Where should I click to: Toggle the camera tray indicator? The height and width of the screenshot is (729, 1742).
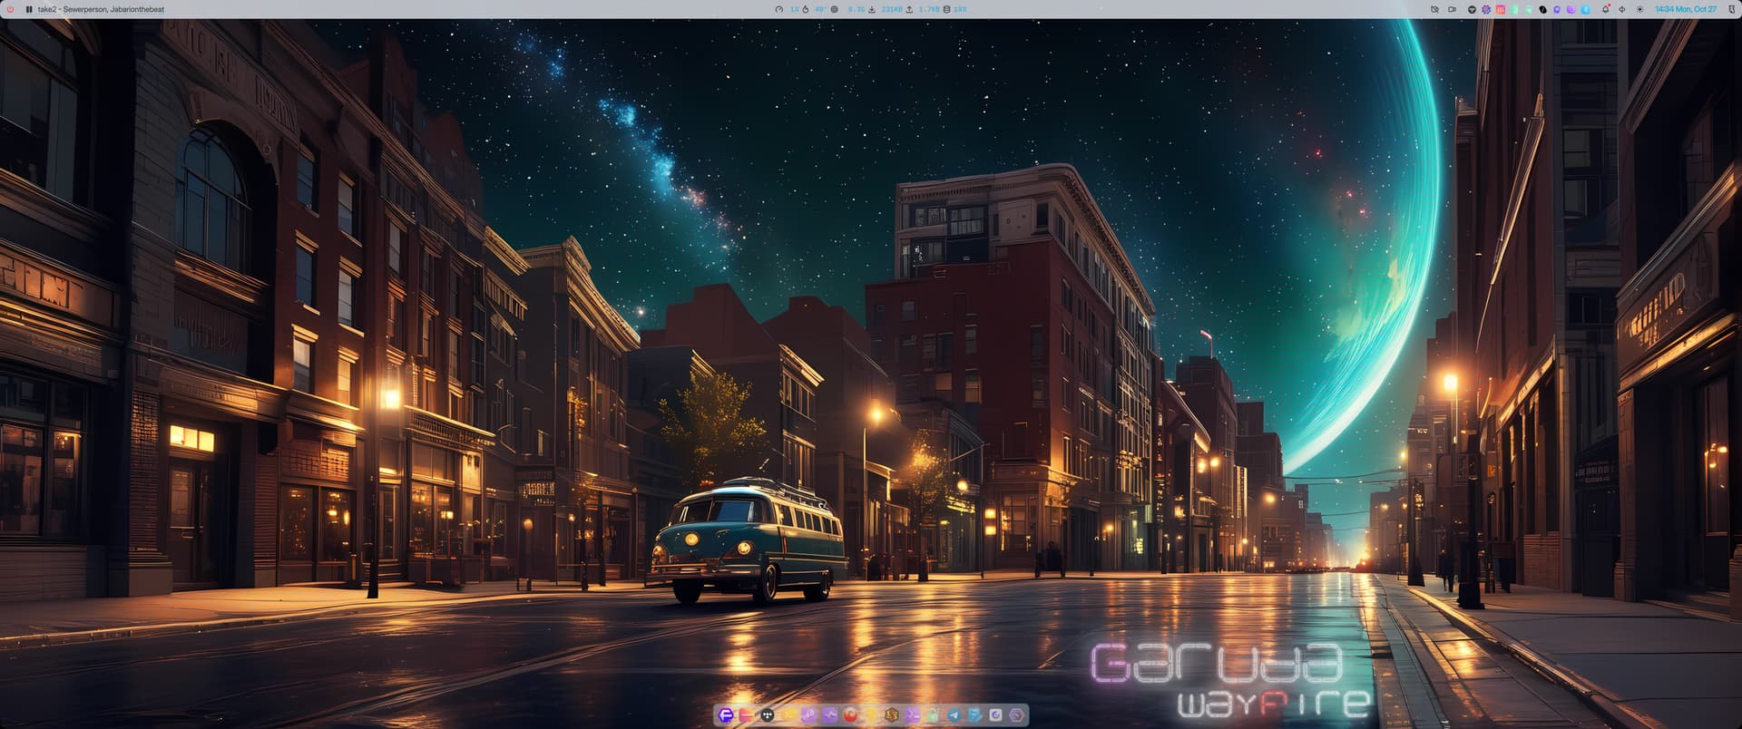[1452, 9]
